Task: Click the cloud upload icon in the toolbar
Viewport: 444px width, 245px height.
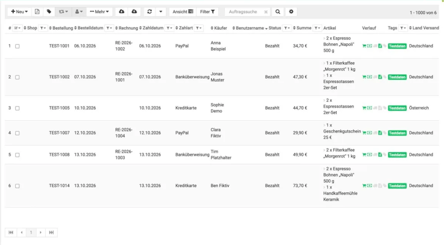Action: [134, 12]
